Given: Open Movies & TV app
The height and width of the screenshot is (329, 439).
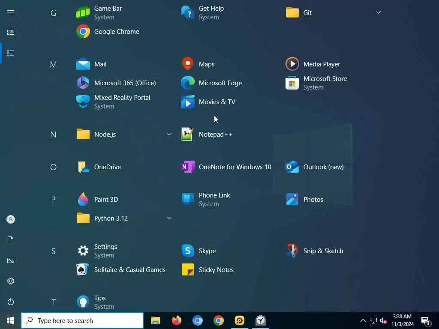Looking at the screenshot, I should coord(208,102).
